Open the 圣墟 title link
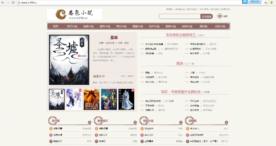This screenshot has height=146, width=276. [x=114, y=37]
